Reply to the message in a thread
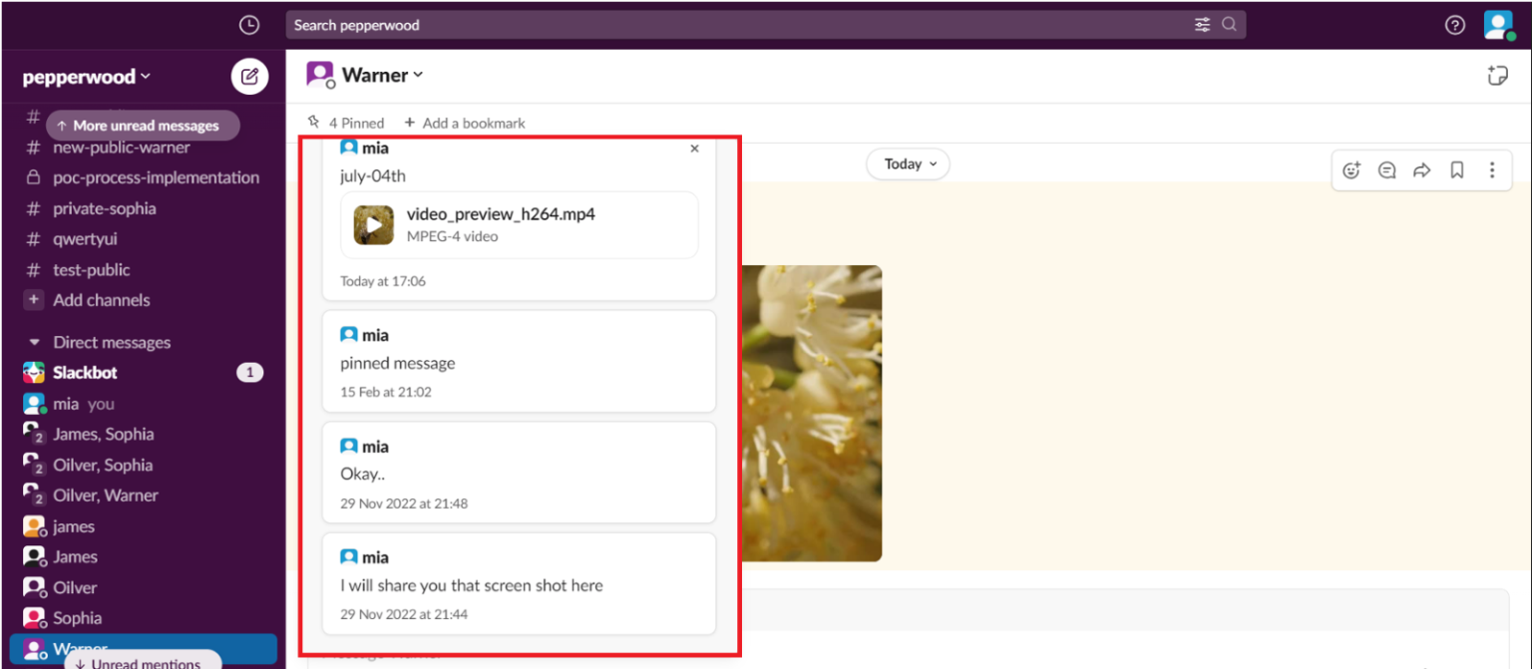1532x669 pixels. coord(1386,169)
